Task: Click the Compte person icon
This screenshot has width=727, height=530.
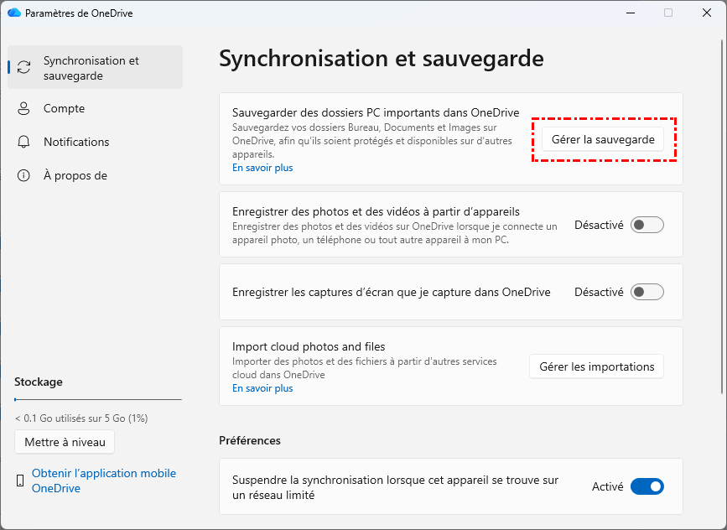Action: pyautogui.click(x=24, y=109)
